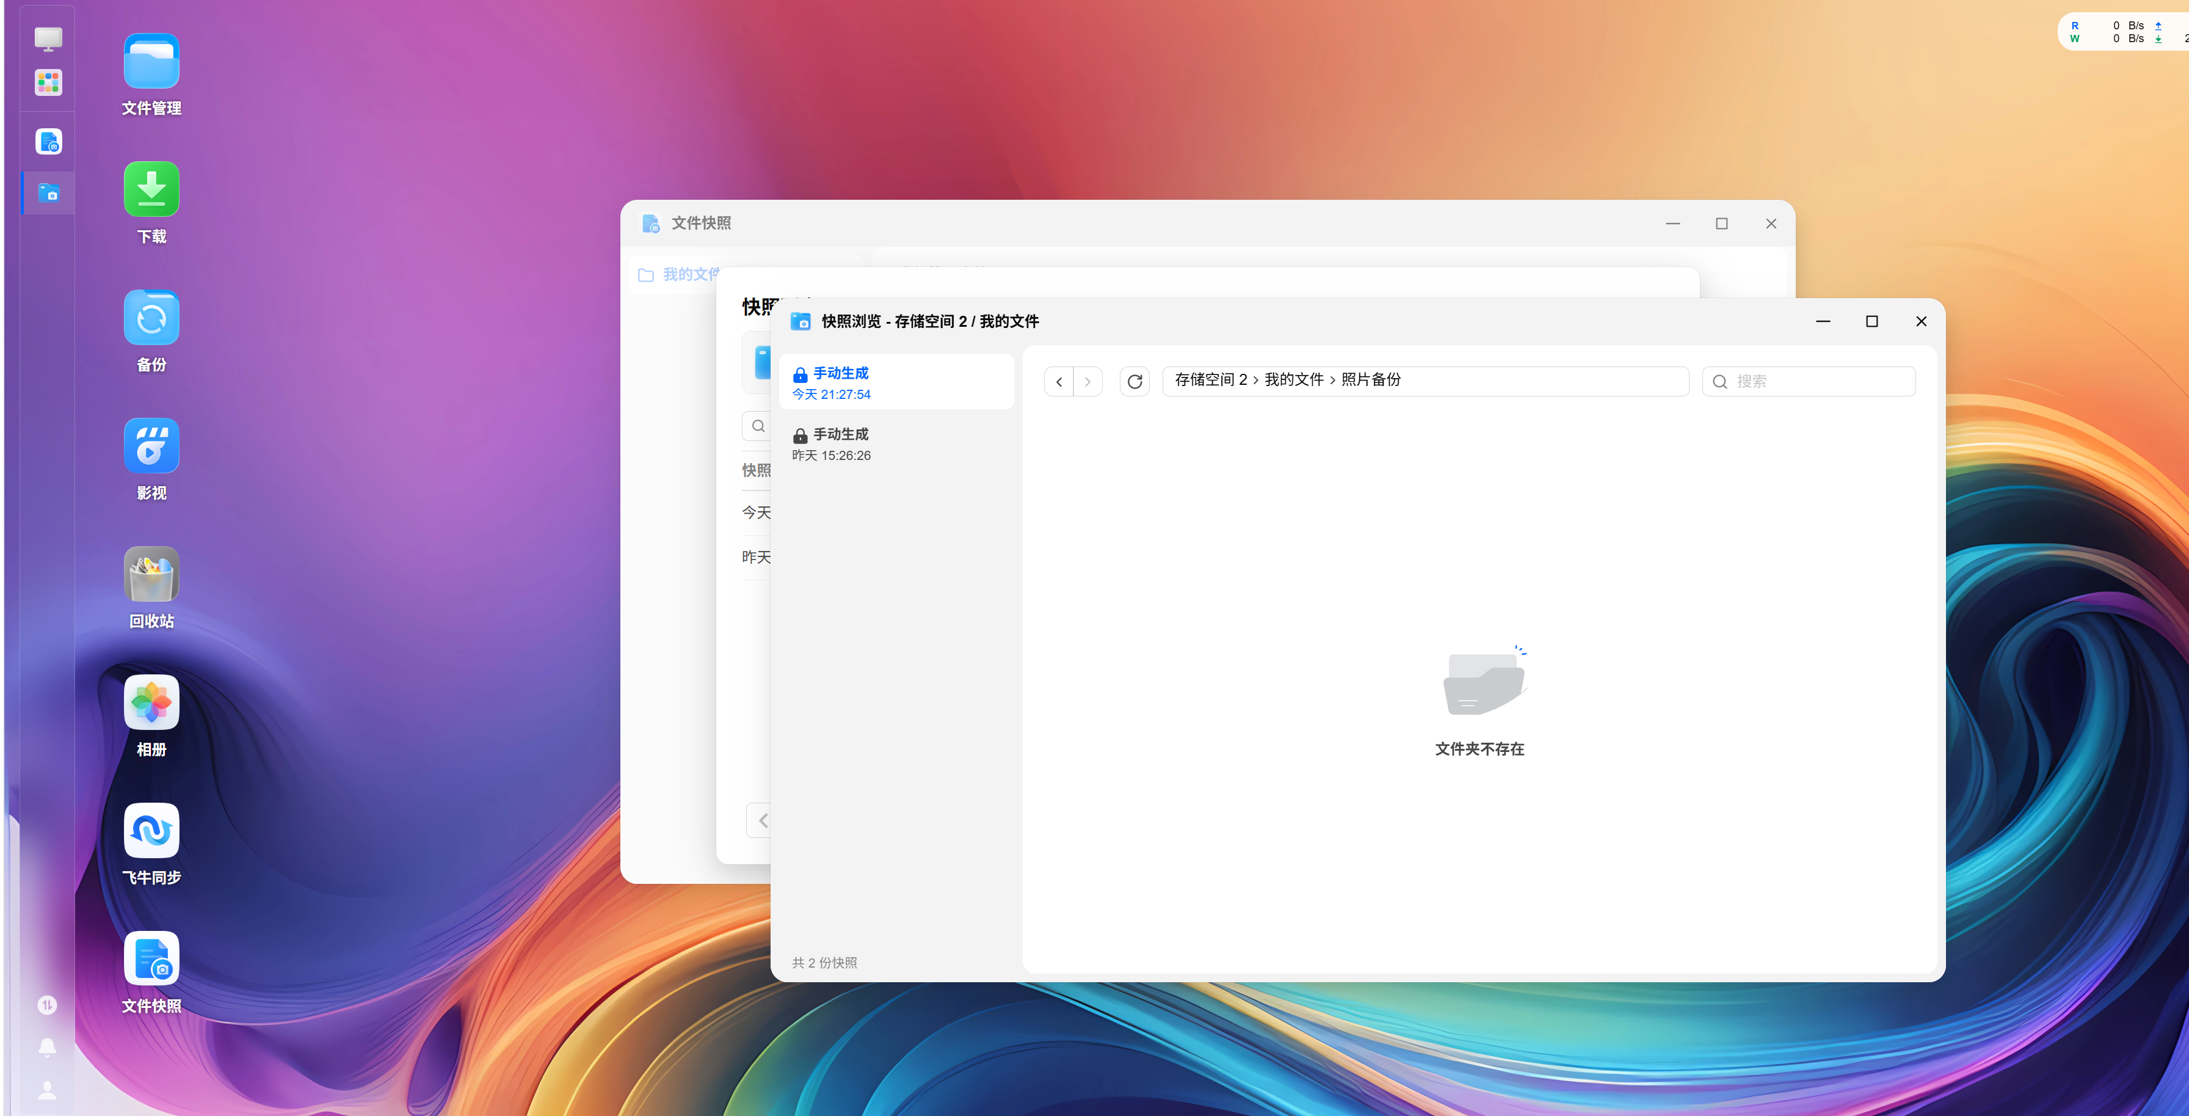Viewport: 2189px width, 1116px height.
Task: Click the disk read/write speed widget
Action: [2124, 32]
